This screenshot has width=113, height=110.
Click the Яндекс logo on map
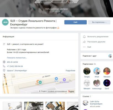coord(71,91)
